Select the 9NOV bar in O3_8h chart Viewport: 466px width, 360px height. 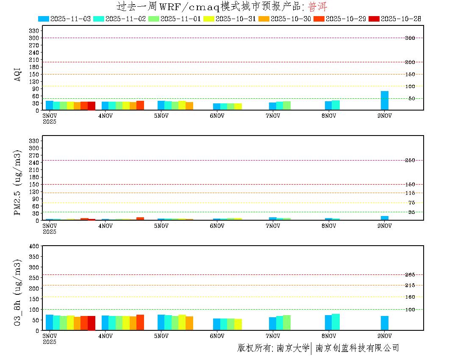[384, 323]
